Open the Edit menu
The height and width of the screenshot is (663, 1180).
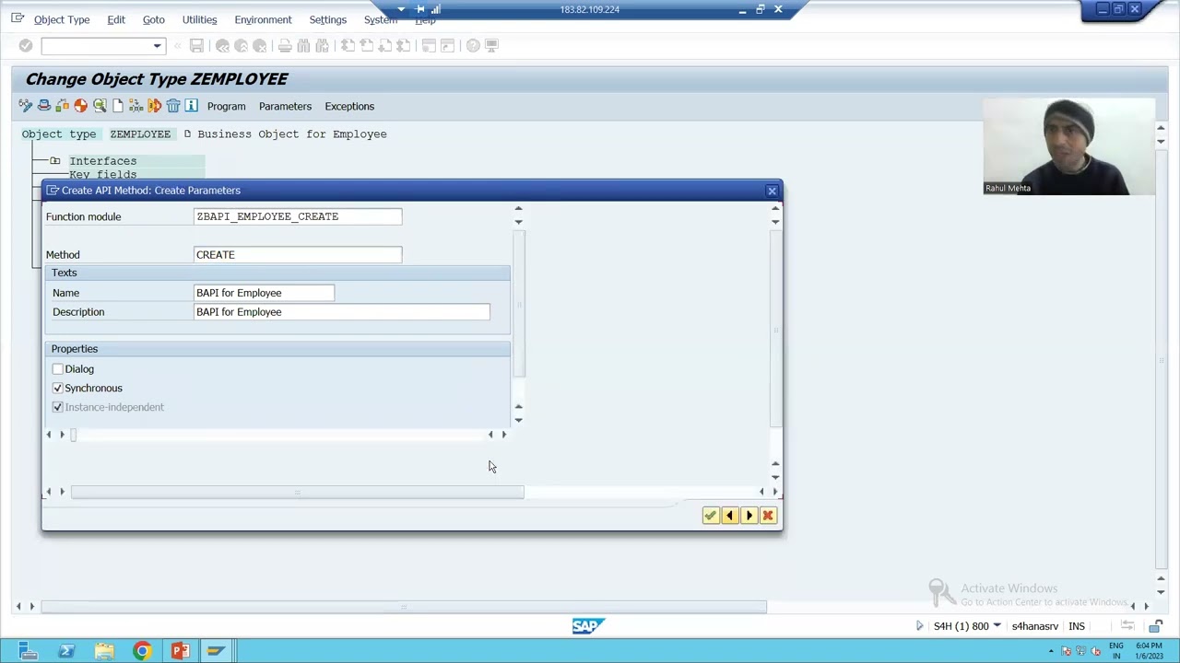116,19
